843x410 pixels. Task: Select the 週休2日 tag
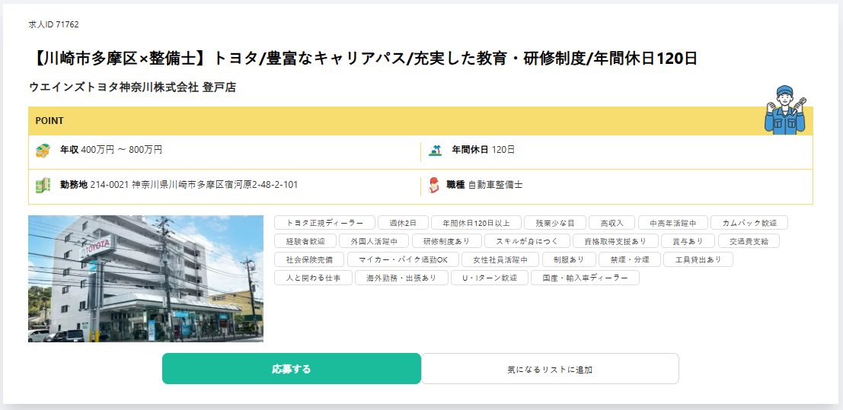[403, 222]
